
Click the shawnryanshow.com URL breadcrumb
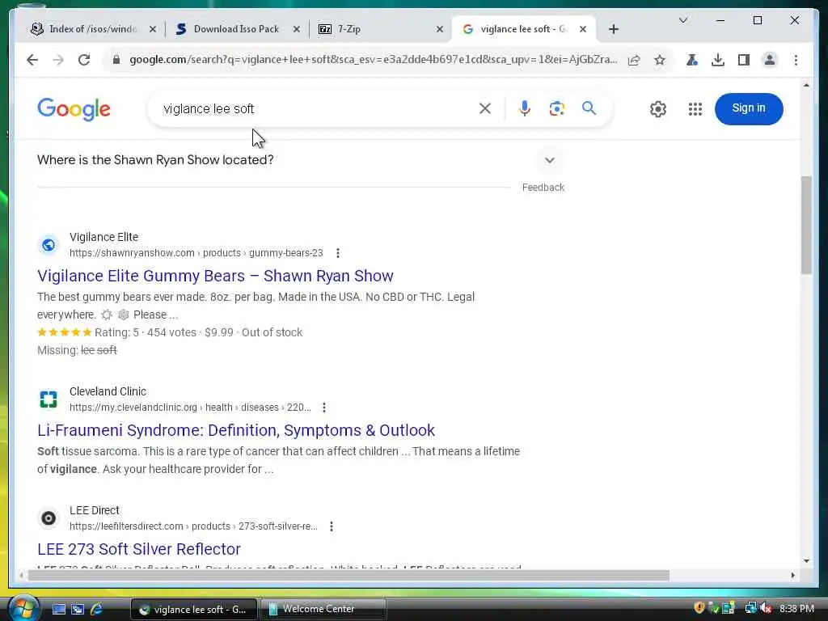[x=196, y=253]
